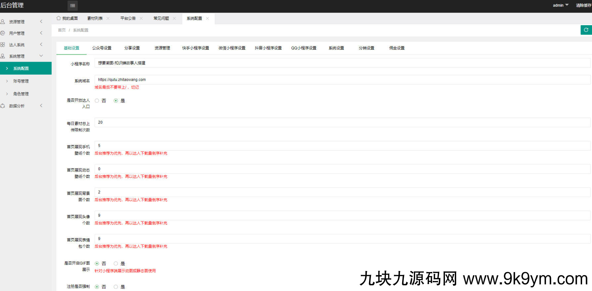Focus the 首页展现头像个数 field
The height and width of the screenshot is (291, 592).
click(x=343, y=215)
